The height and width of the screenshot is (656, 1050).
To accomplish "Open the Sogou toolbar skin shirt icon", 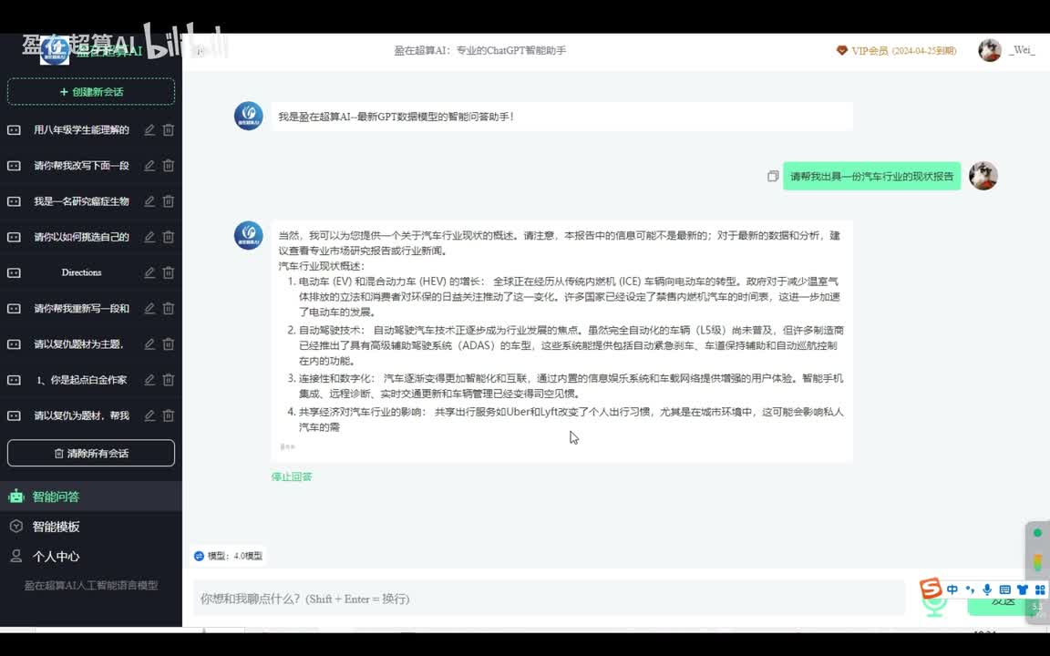I will coord(1022,589).
